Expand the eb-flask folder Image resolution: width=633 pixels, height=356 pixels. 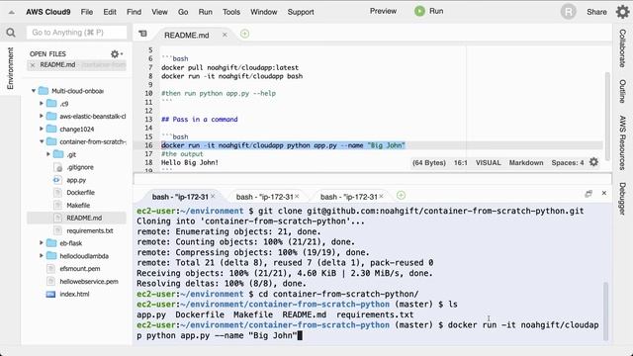coord(42,243)
